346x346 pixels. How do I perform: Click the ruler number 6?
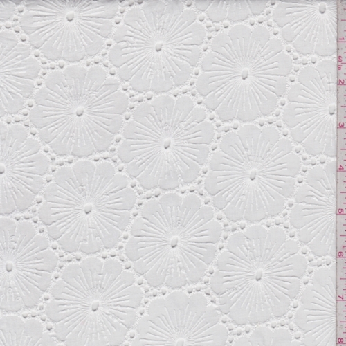340,255
